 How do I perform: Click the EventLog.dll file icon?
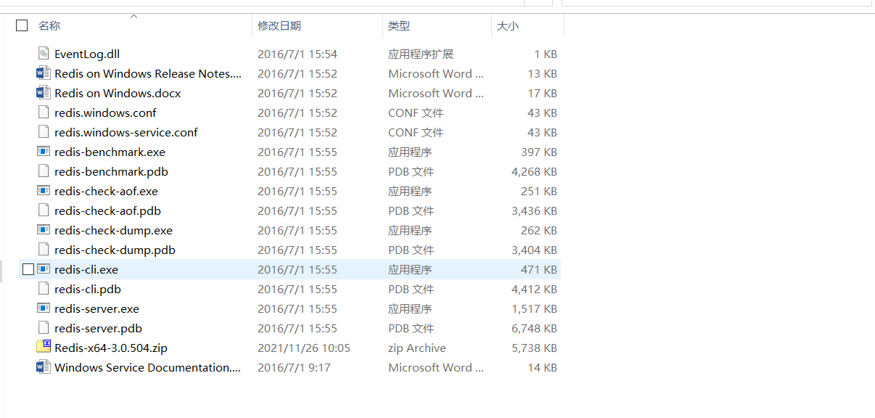(x=44, y=54)
